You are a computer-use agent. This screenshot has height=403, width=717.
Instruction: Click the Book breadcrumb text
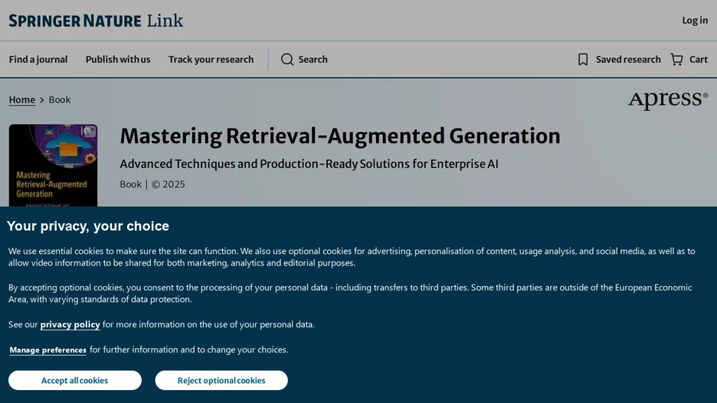(x=60, y=100)
